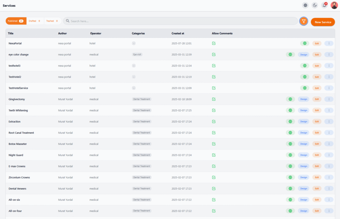340x219 pixels.
Task: Open Design for All-on-four
Action: (303, 211)
